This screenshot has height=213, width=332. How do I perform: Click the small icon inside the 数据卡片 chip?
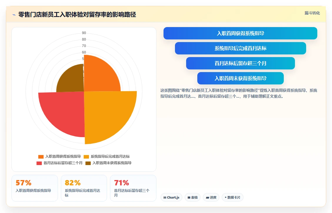pos(226,197)
